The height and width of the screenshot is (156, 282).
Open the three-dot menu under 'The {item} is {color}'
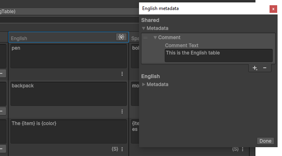click(122, 149)
